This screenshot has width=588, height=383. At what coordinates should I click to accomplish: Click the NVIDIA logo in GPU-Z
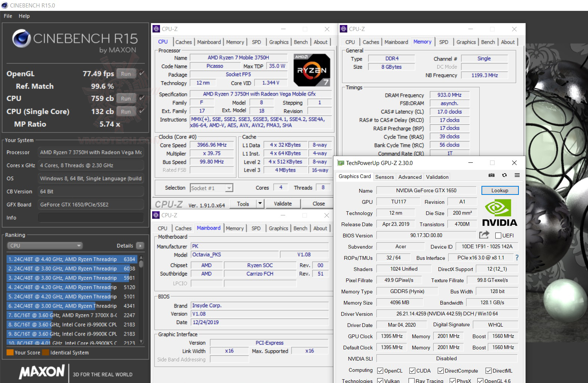pos(500,213)
